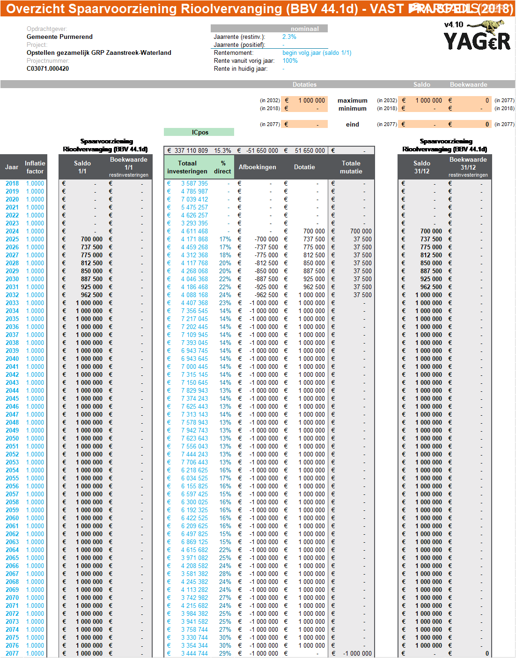This screenshot has height=658, width=516.
Task: Click the Projectnummer label
Action: click(x=48, y=60)
